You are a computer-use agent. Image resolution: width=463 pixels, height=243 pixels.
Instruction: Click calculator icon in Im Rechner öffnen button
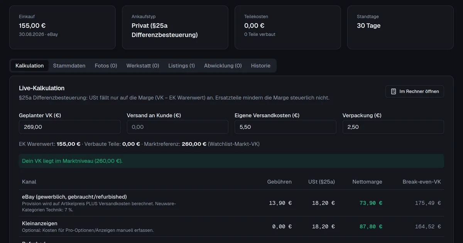click(394, 91)
